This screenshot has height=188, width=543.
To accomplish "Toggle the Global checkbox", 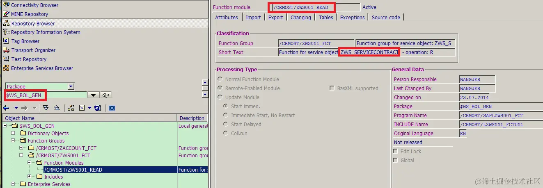I will click(x=395, y=160).
